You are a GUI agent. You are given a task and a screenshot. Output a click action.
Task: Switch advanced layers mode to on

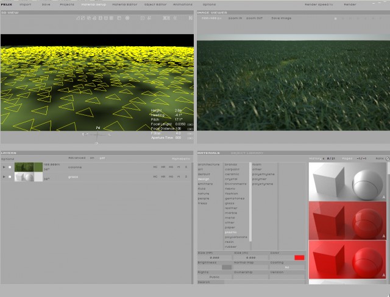point(92,158)
